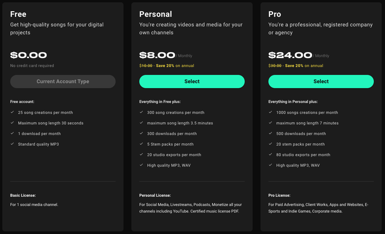385x234 pixels.
Task: Click checkmark beside 20 studio exports per month
Action: coord(141,155)
